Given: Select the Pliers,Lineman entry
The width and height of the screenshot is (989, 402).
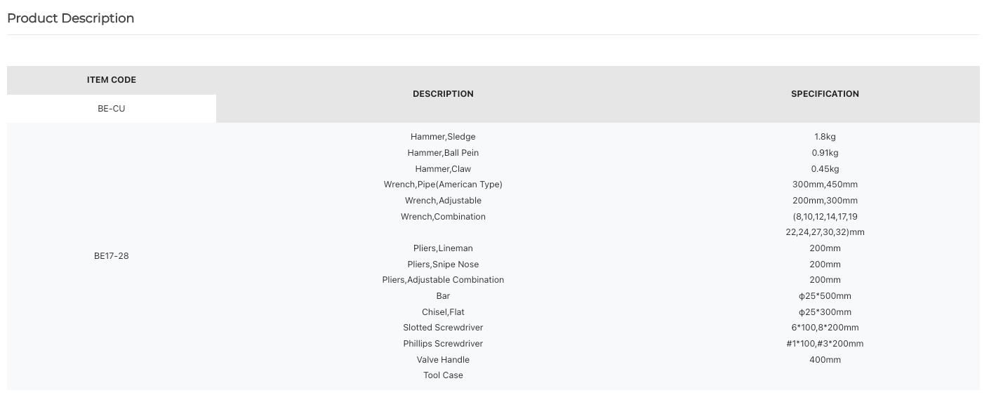Looking at the screenshot, I should tap(443, 248).
